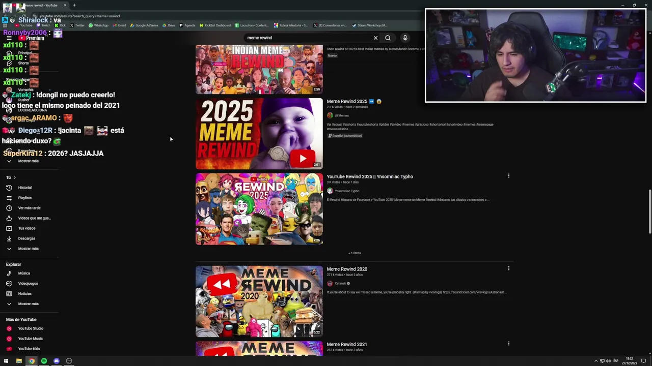Viewport: 652px width, 366px height.
Task: Open Música under Explorar
Action: pos(24,273)
